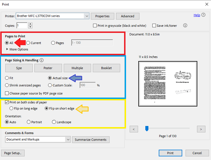Uncheck Print on both sides of paper
The image size is (211, 160).
[7, 102]
